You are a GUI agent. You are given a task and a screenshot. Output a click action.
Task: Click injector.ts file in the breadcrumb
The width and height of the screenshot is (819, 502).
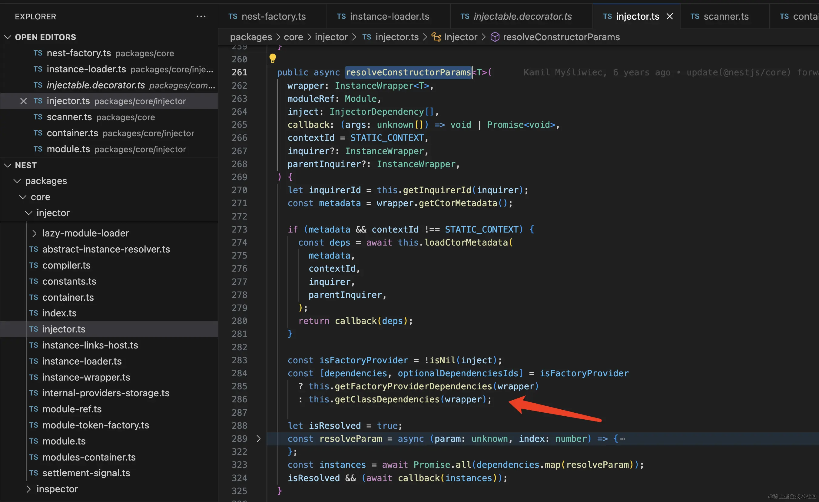coord(397,37)
